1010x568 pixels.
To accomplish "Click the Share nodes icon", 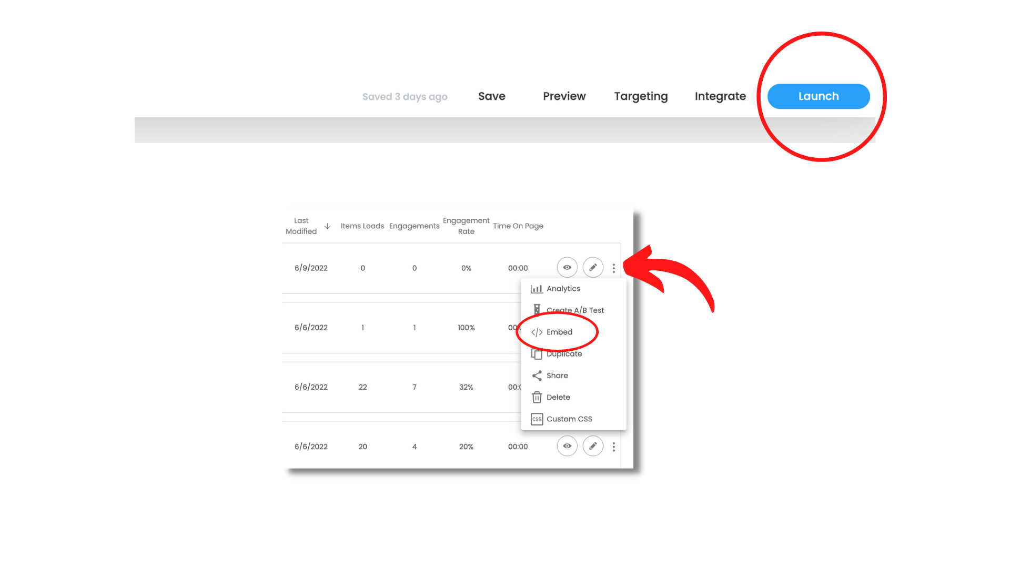I will tap(537, 376).
